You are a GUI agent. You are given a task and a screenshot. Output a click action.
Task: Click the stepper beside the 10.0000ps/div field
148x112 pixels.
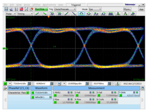[x=90, y=84]
